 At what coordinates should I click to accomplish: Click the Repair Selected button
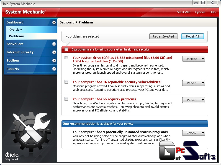[163, 36]
